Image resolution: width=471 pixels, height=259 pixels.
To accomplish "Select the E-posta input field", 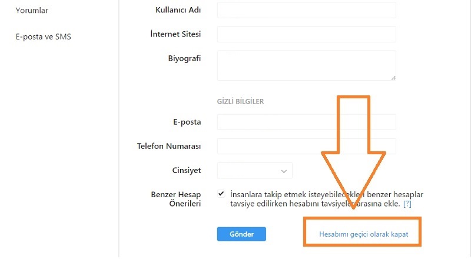I will [x=306, y=122].
